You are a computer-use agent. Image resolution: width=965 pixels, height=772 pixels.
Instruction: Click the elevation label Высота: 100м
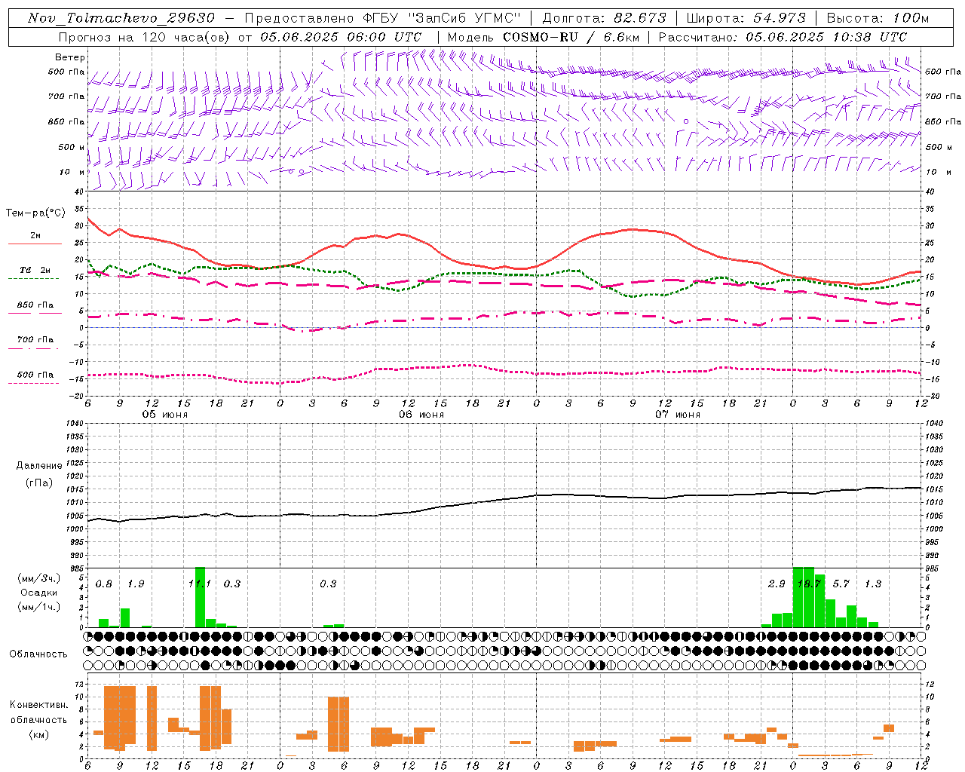coord(878,18)
